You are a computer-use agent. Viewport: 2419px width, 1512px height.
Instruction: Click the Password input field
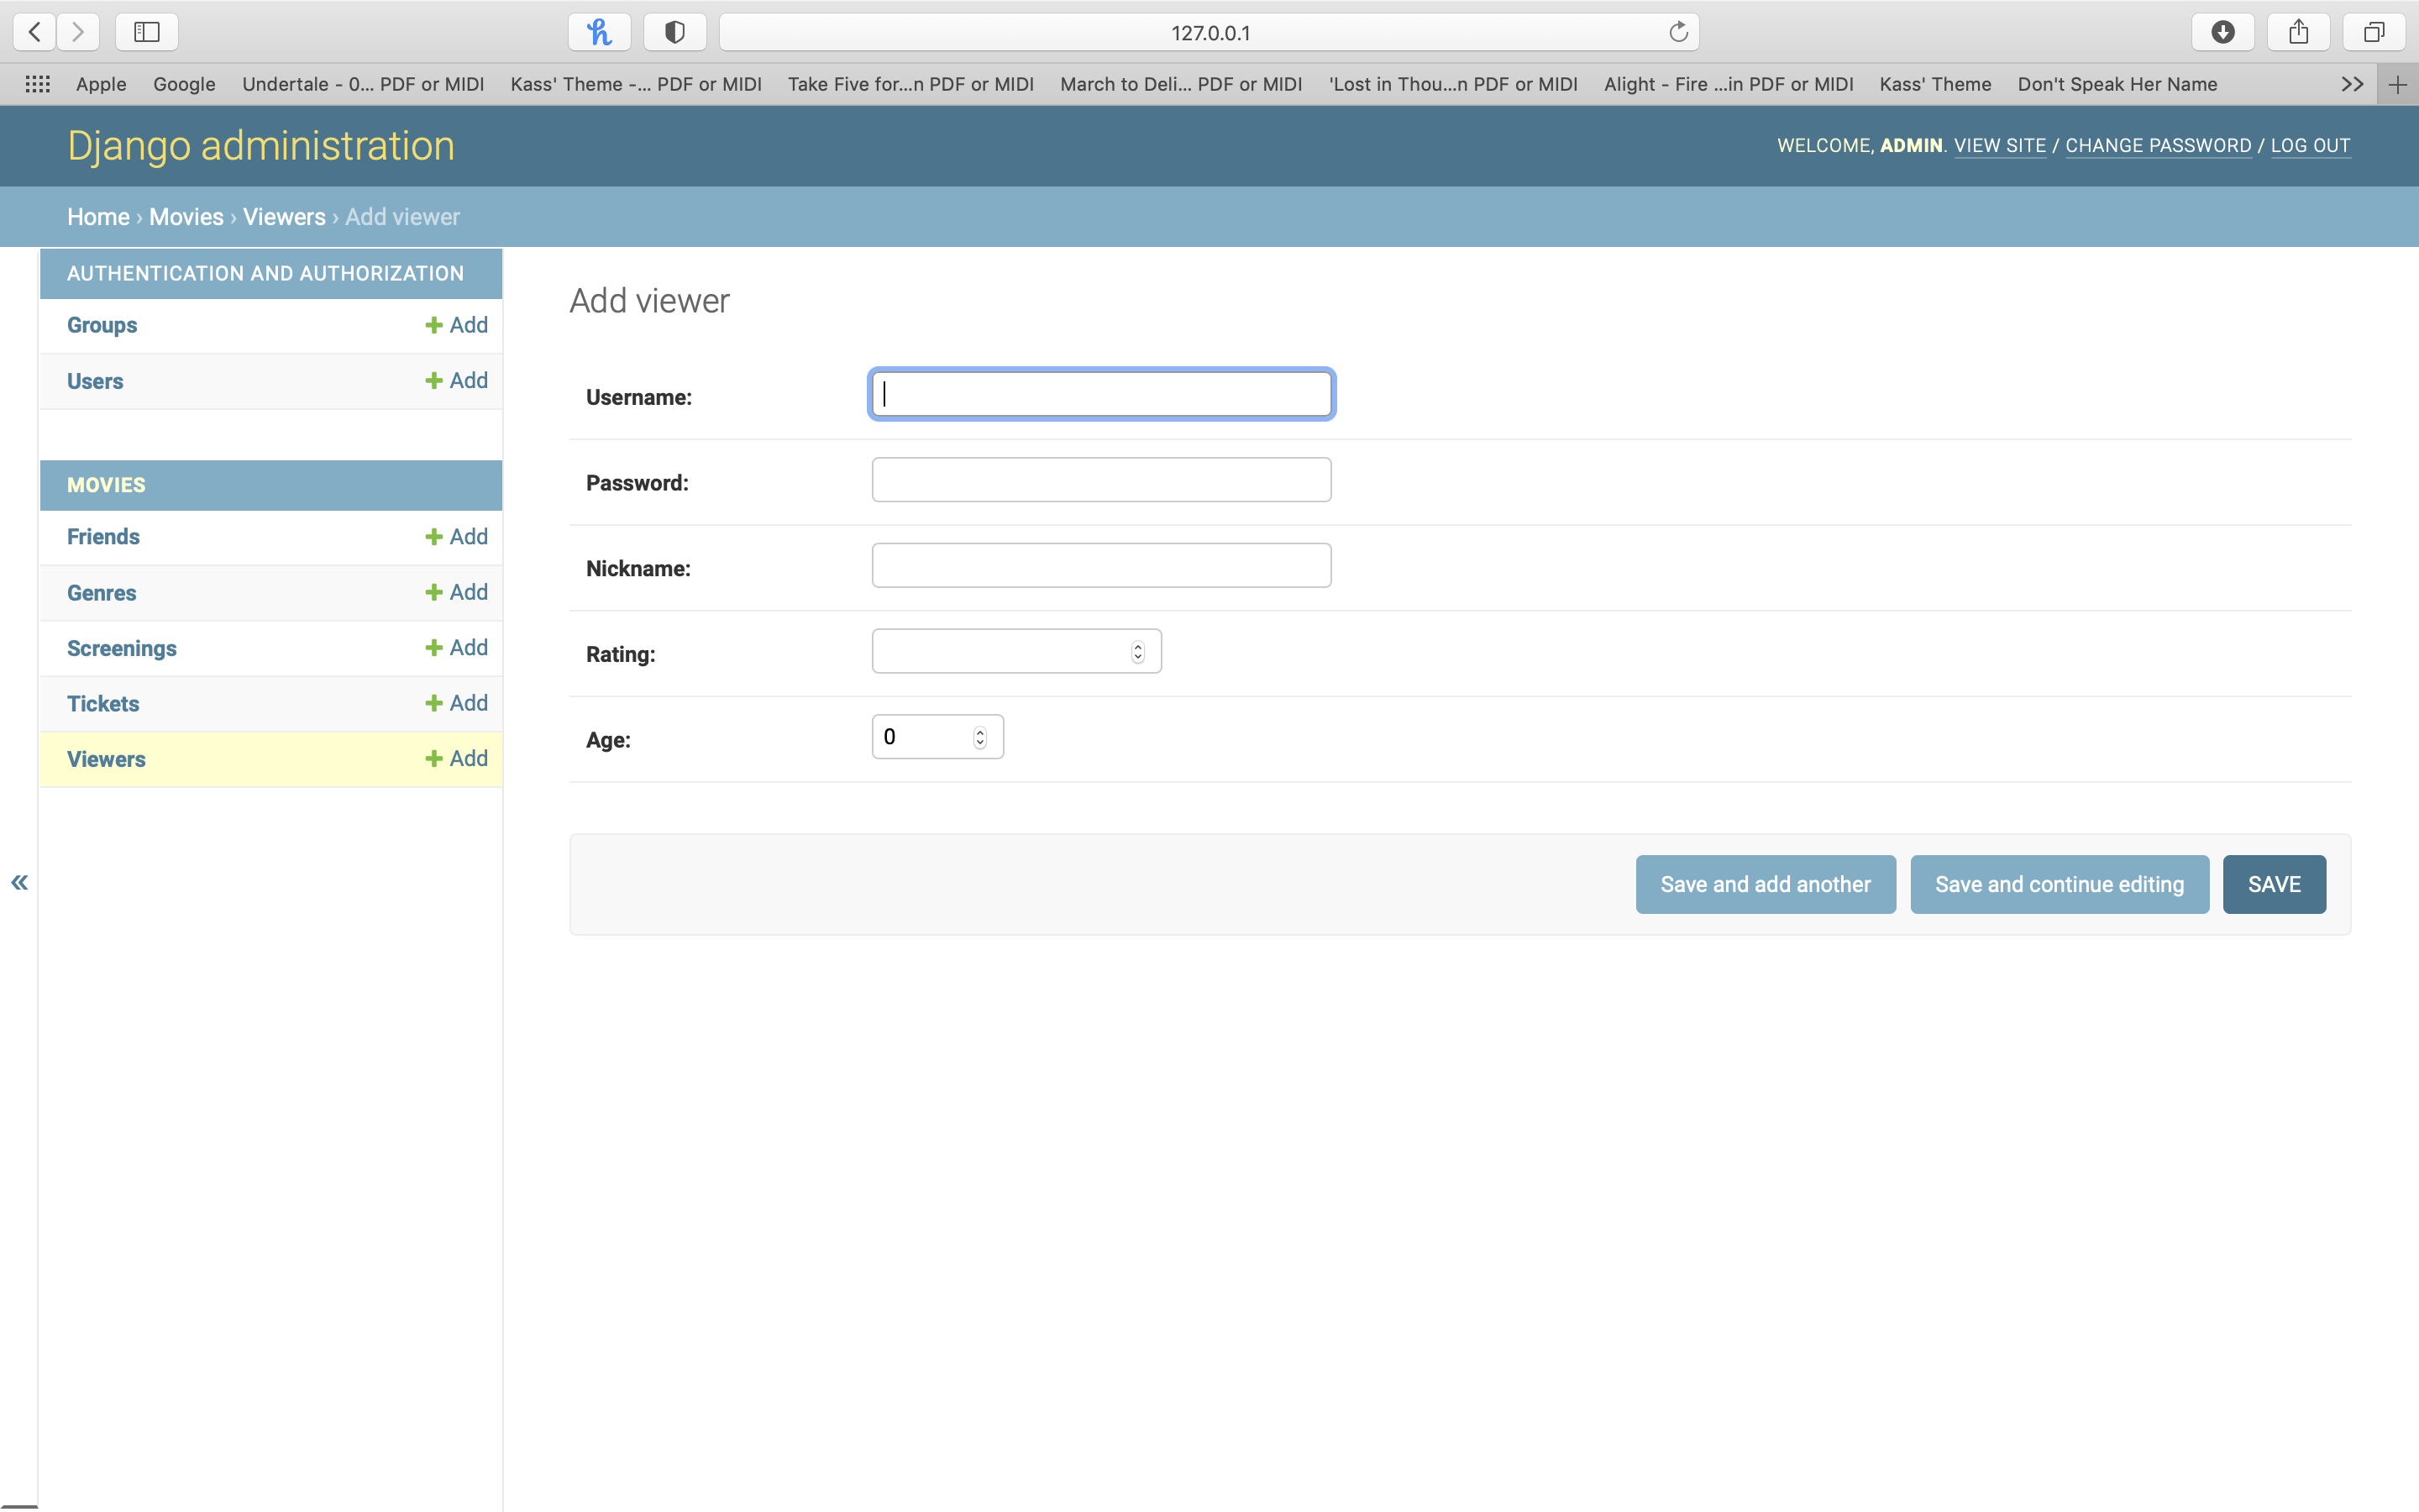[1100, 480]
